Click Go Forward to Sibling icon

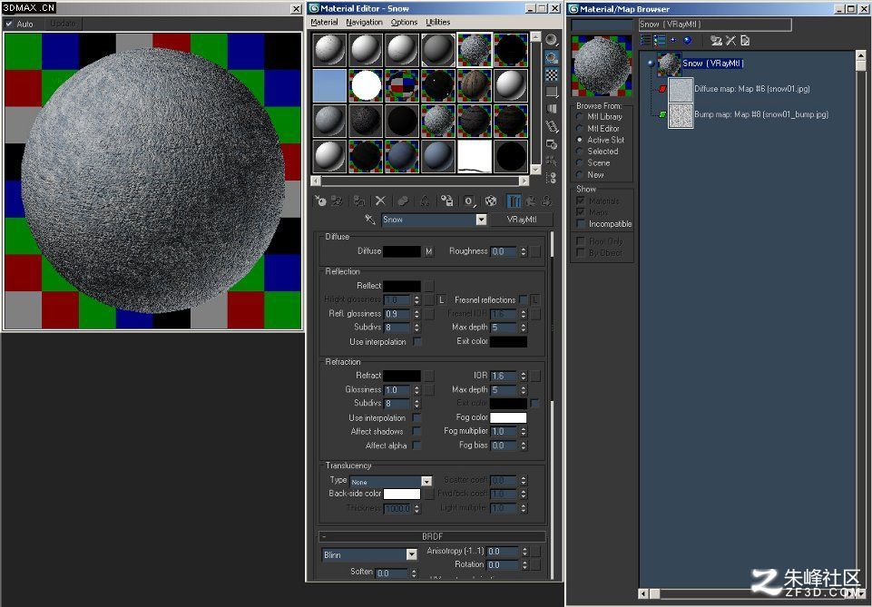point(545,201)
